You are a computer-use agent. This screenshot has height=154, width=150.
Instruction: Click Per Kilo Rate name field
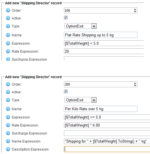click(x=101, y=109)
